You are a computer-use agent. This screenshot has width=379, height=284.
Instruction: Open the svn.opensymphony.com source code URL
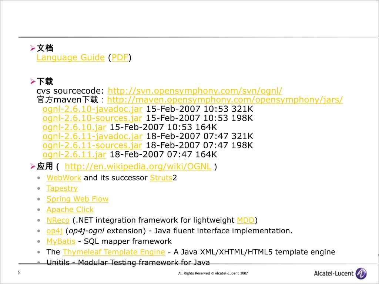pyautogui.click(x=195, y=91)
